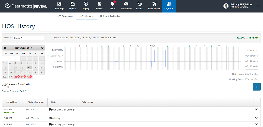
Task: Switch to the HOS Overview tab
Action: click(x=64, y=16)
